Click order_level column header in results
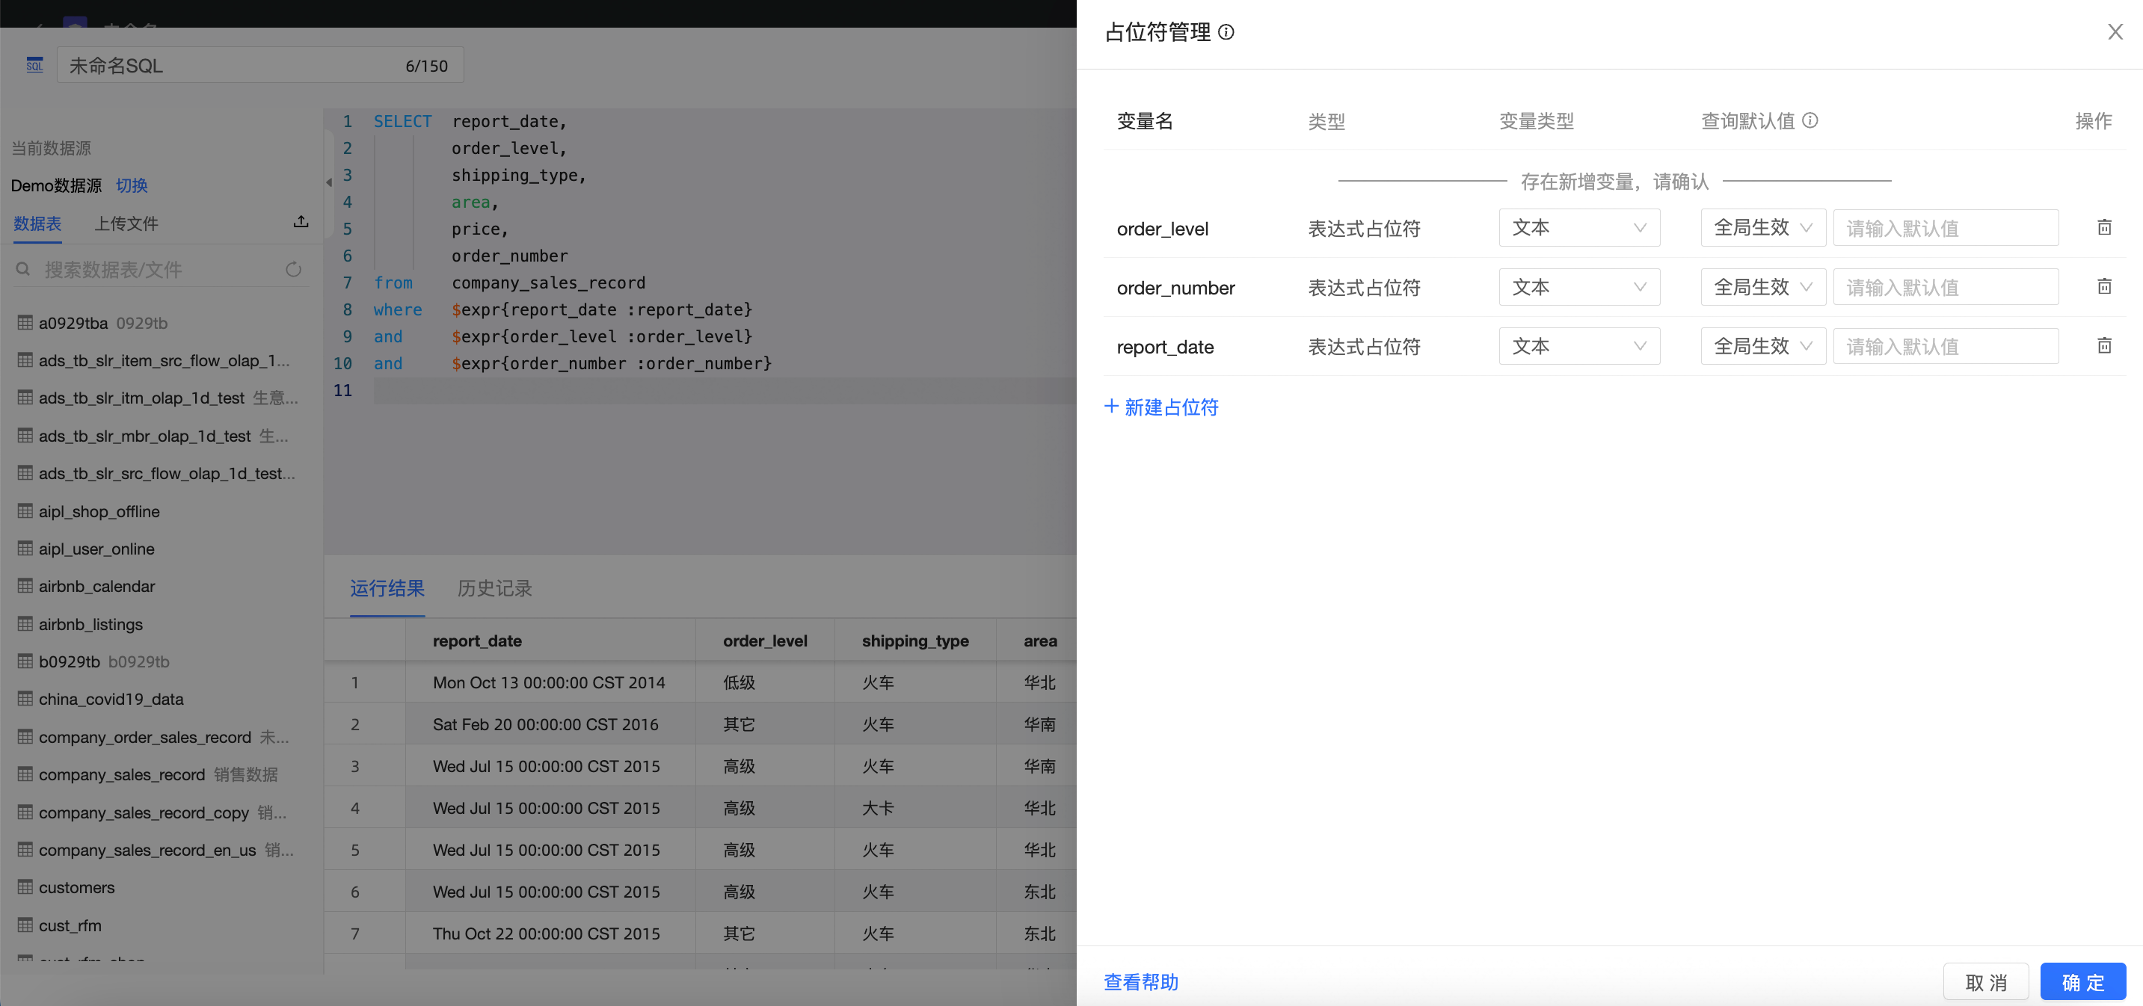The width and height of the screenshot is (2143, 1006). click(766, 641)
